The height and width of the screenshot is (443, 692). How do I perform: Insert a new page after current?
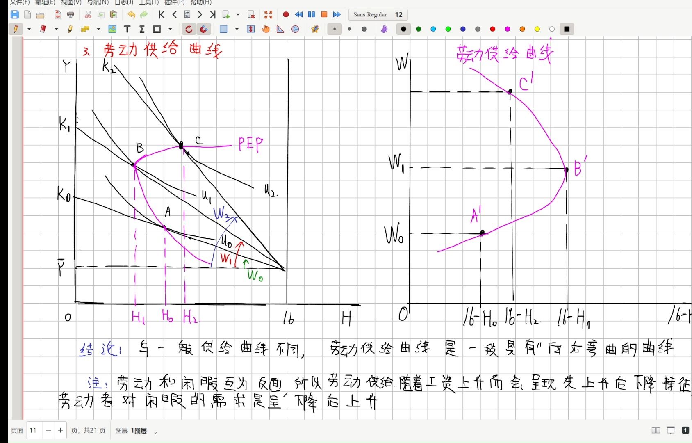point(226,15)
